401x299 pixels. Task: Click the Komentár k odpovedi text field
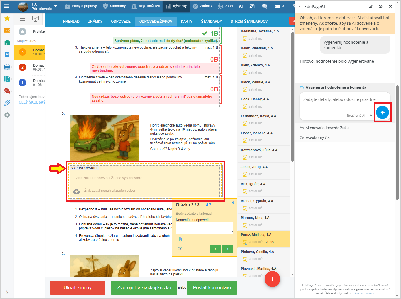pos(204,228)
